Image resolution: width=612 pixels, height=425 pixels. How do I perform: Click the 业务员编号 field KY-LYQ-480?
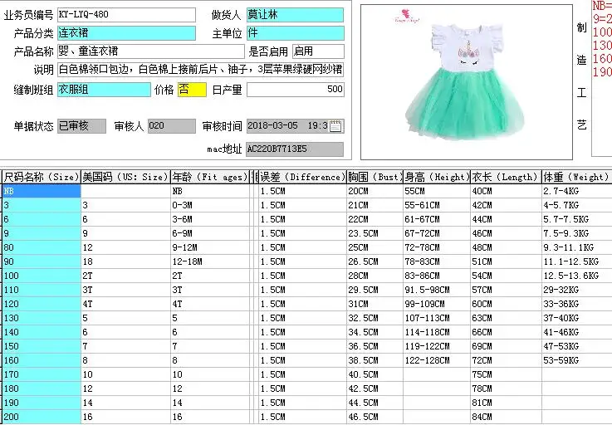[x=126, y=15]
